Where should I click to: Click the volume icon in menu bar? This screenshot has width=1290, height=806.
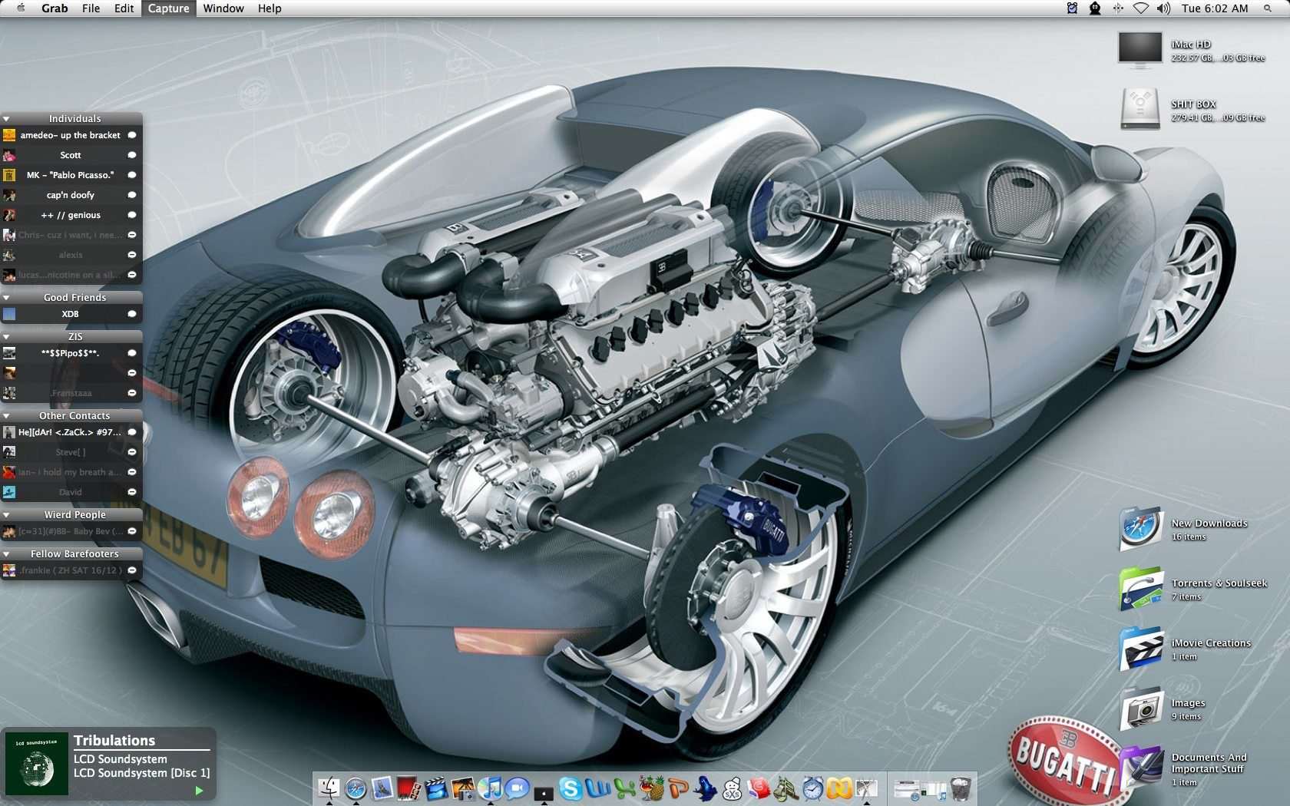1164,8
